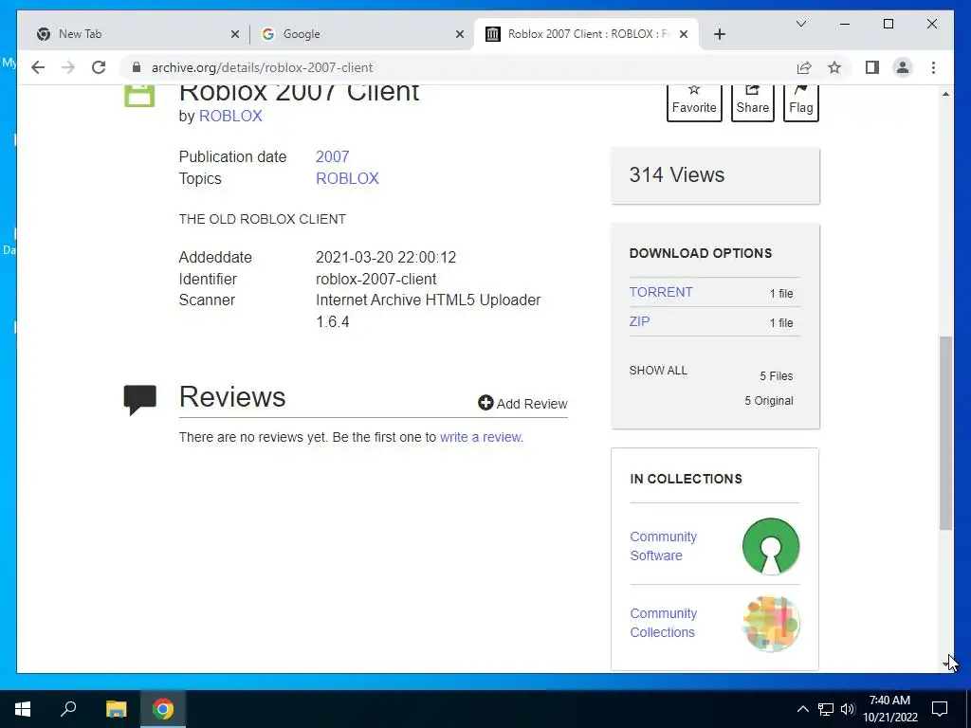Viewport: 971px width, 728px height.
Task: Open File Explorer from the taskbar
Action: 116,709
